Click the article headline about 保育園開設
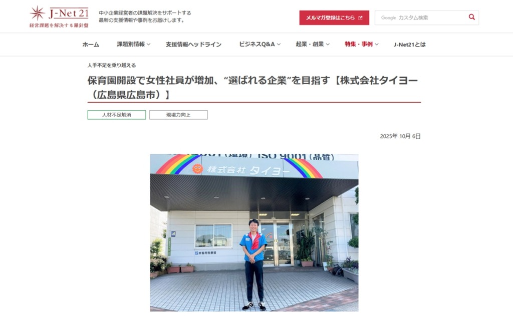Image resolution: width=513 pixels, height=316 pixels. pyautogui.click(x=252, y=87)
